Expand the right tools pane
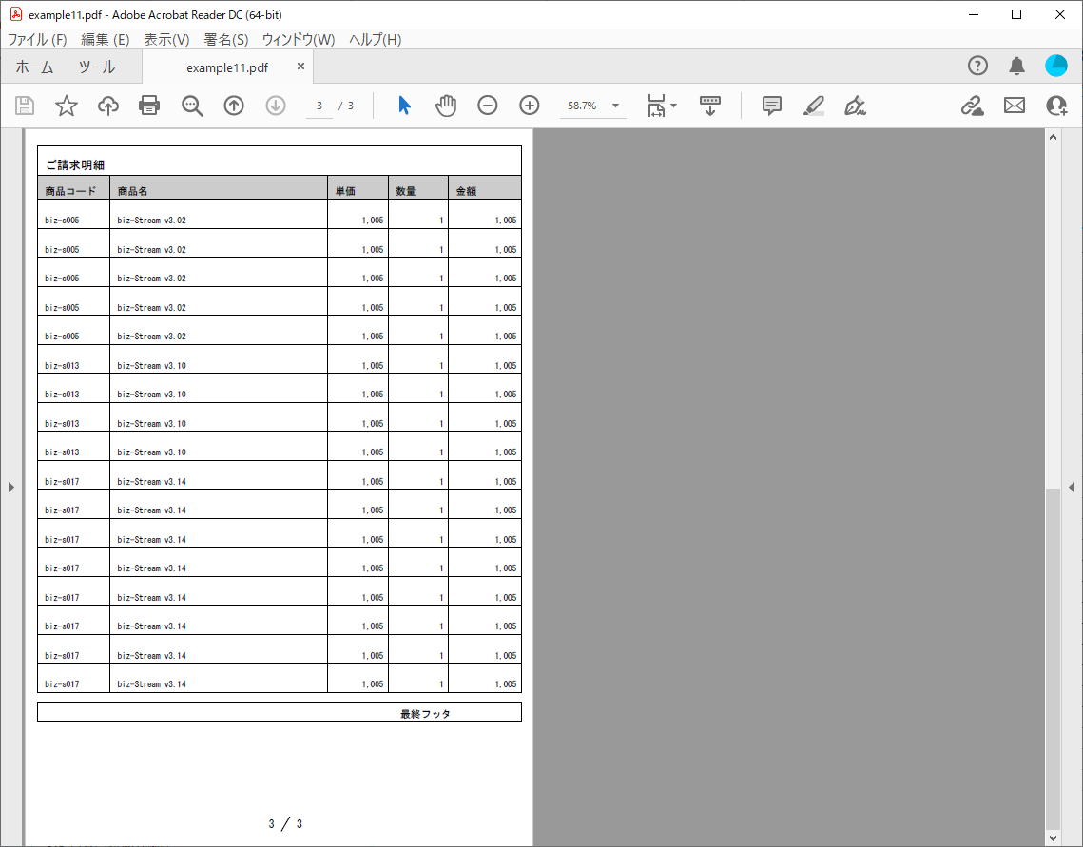 [1072, 488]
